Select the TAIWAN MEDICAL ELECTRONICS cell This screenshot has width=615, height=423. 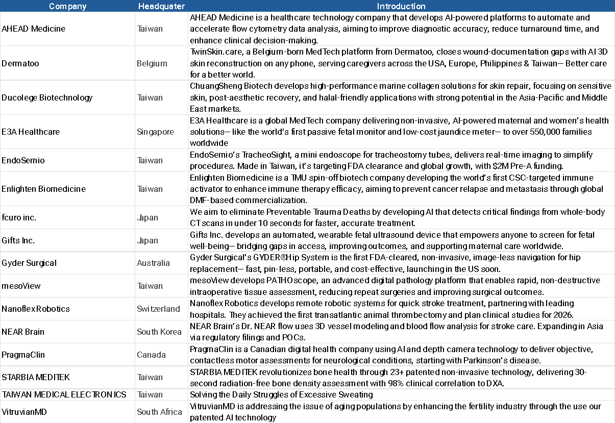(67, 394)
